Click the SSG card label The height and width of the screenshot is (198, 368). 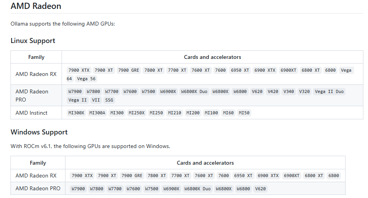(x=109, y=100)
